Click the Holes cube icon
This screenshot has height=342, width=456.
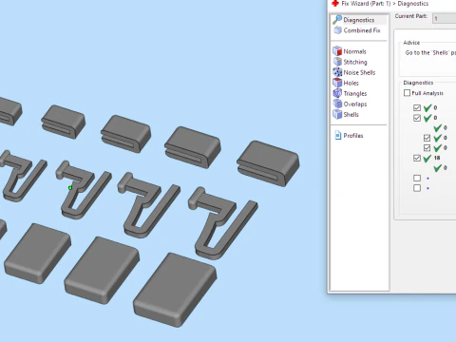pyautogui.click(x=337, y=83)
